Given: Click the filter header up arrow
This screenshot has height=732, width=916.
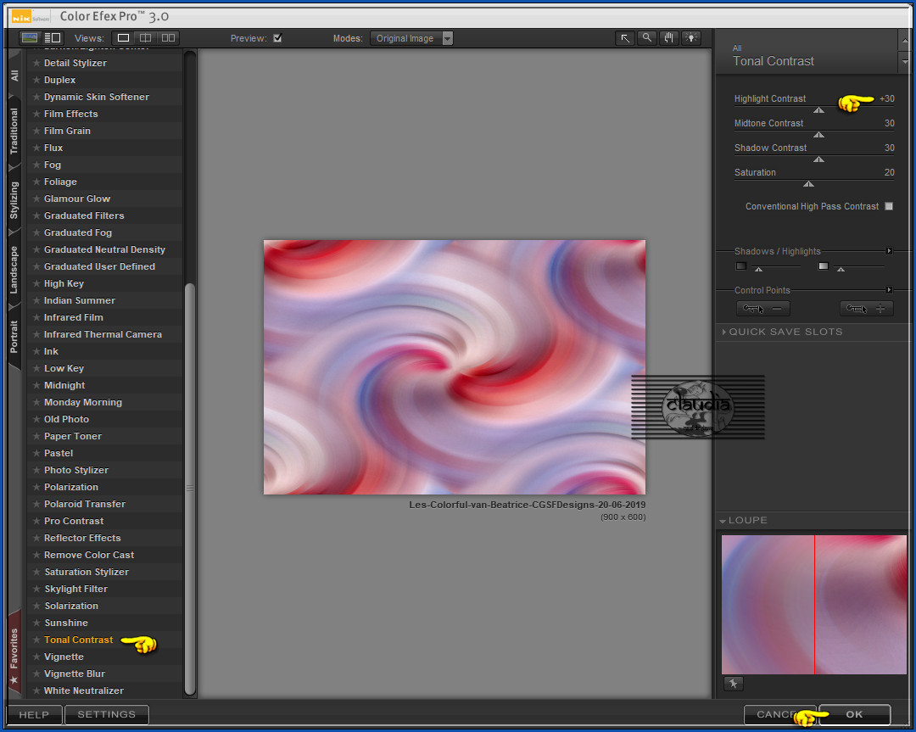Looking at the screenshot, I should 905,41.
